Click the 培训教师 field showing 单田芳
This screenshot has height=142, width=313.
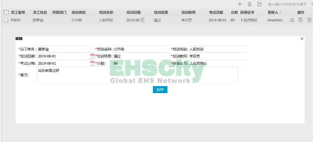[x=217, y=56]
